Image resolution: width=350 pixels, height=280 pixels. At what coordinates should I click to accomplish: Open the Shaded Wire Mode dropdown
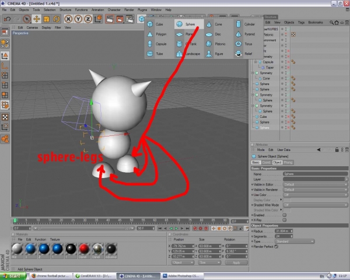point(316,205)
